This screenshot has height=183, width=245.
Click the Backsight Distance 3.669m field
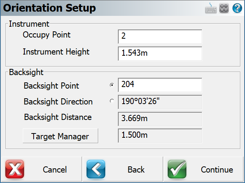(x=160, y=119)
